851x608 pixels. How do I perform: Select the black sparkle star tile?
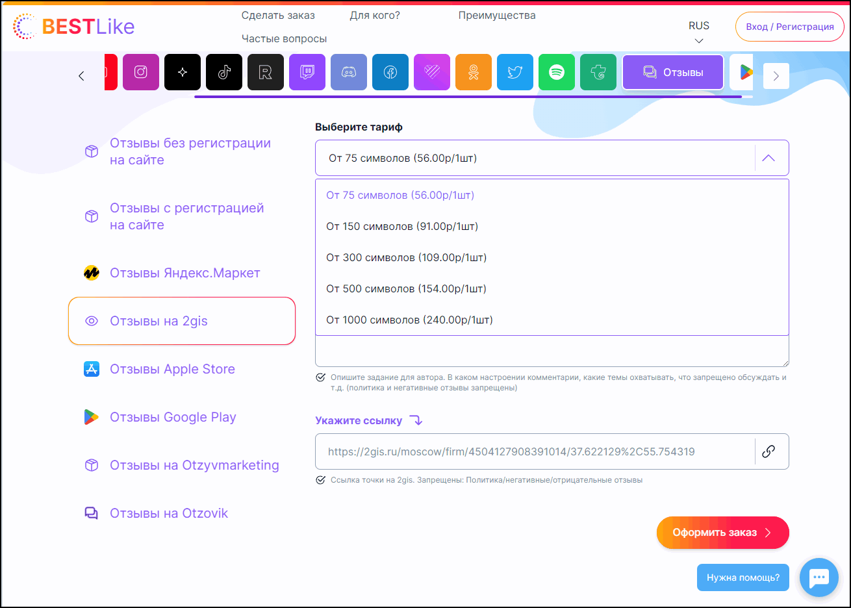coord(183,72)
